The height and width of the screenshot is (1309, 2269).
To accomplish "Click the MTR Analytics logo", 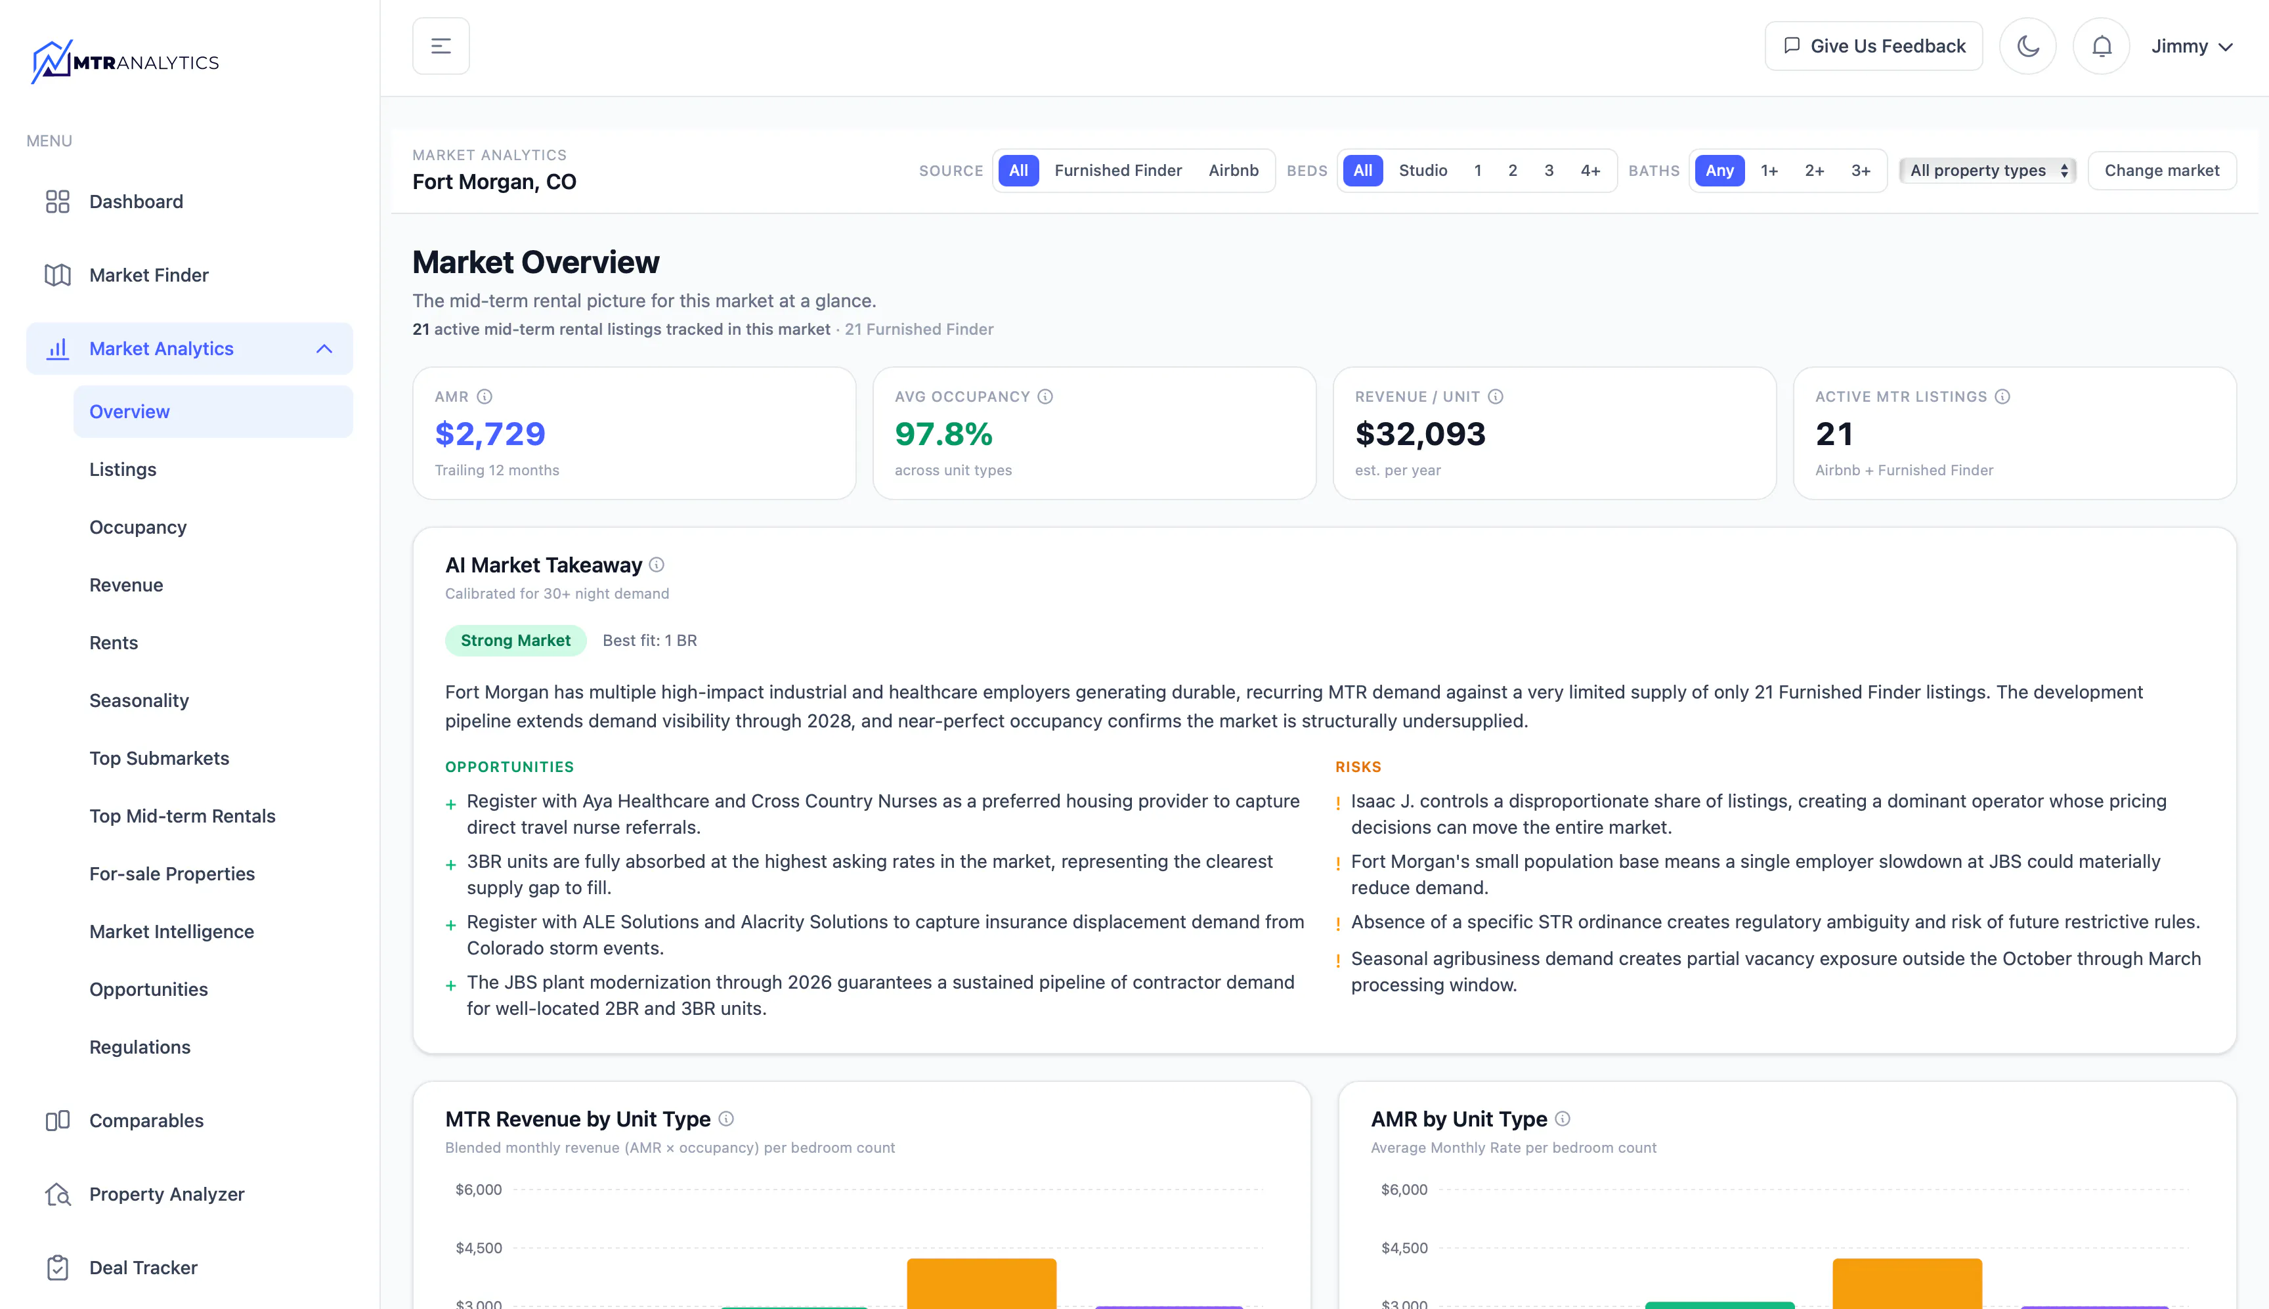I will [x=125, y=62].
